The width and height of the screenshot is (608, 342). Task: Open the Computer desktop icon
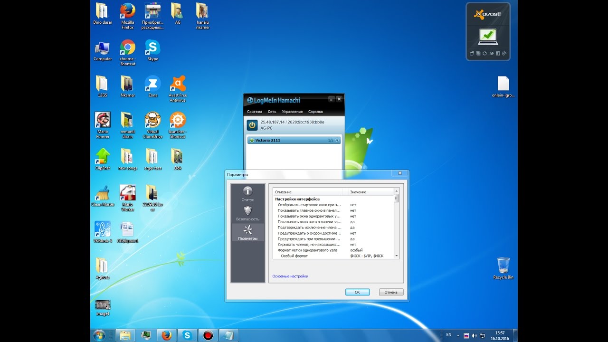103,51
